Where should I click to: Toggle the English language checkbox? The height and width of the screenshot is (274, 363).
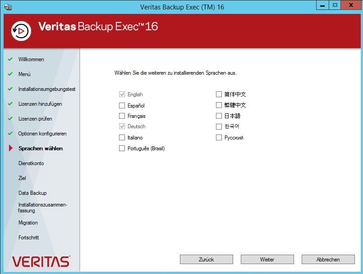pyautogui.click(x=122, y=94)
